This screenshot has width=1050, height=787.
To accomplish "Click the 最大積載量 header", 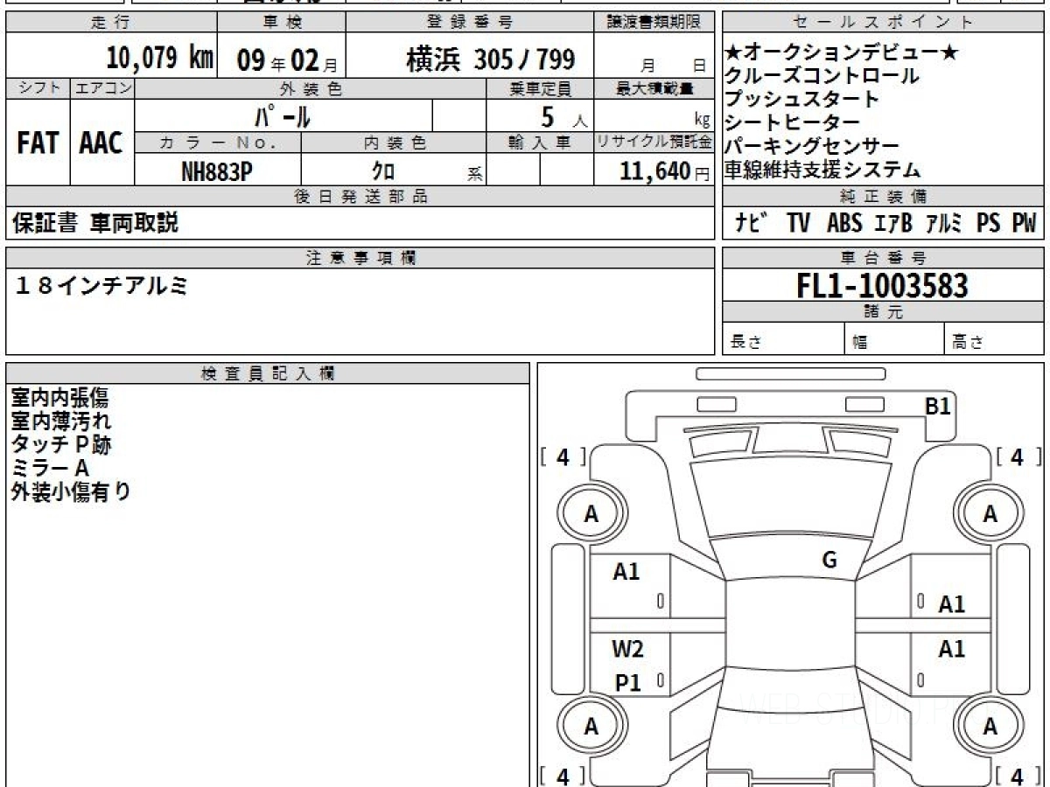I will 654,88.
